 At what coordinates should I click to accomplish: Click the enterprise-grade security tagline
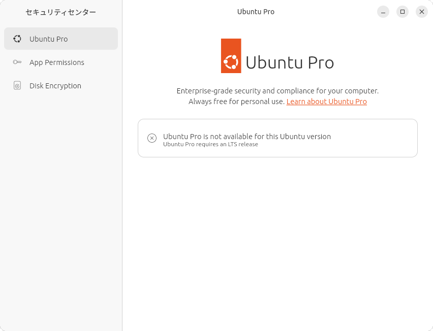click(277, 90)
